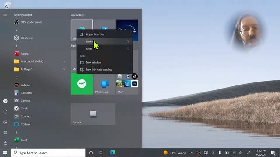This screenshot has width=280, height=157.
Task: Open the Connect app
Action: tap(22, 116)
